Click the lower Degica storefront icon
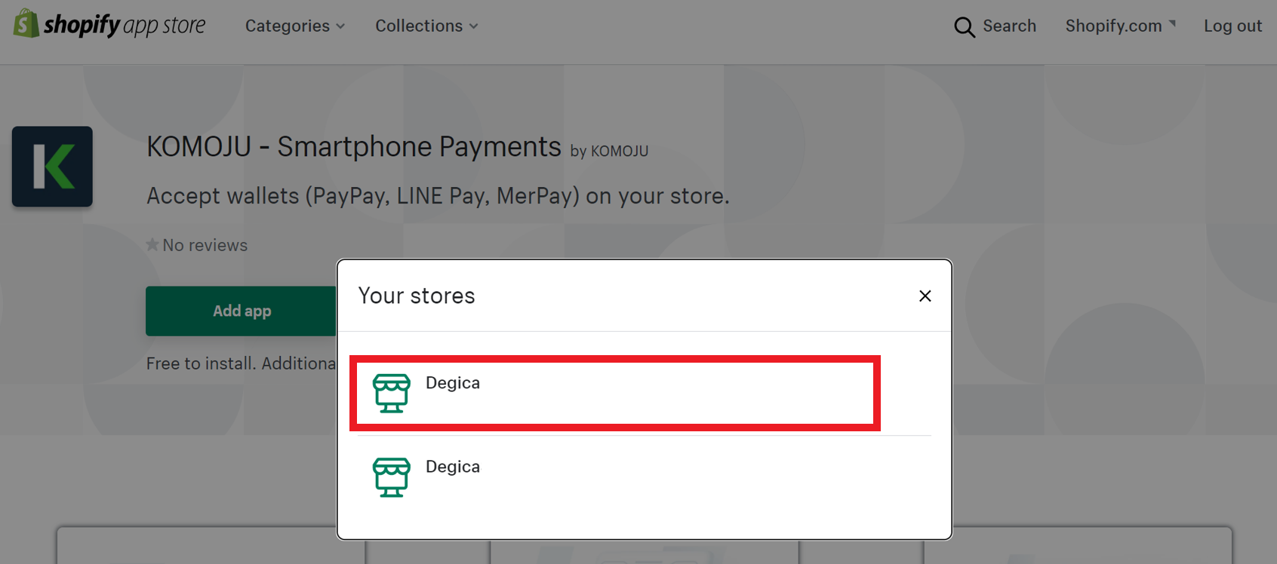 (x=391, y=477)
